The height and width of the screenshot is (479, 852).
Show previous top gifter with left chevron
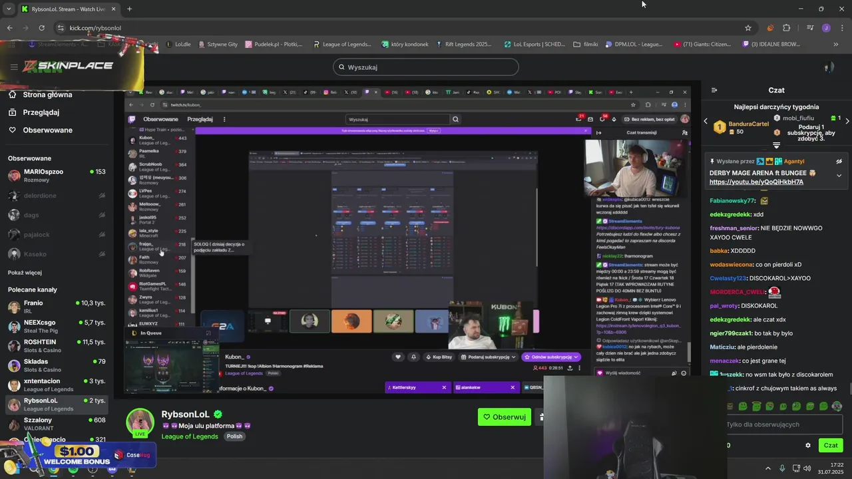tap(706, 121)
